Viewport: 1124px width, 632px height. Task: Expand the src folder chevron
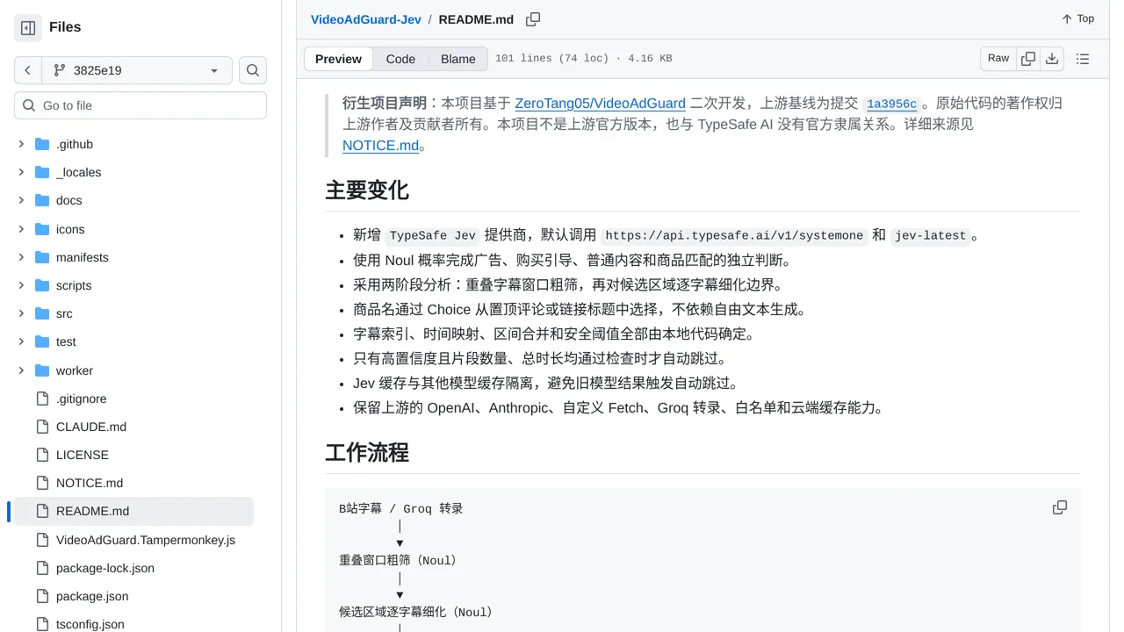click(21, 313)
